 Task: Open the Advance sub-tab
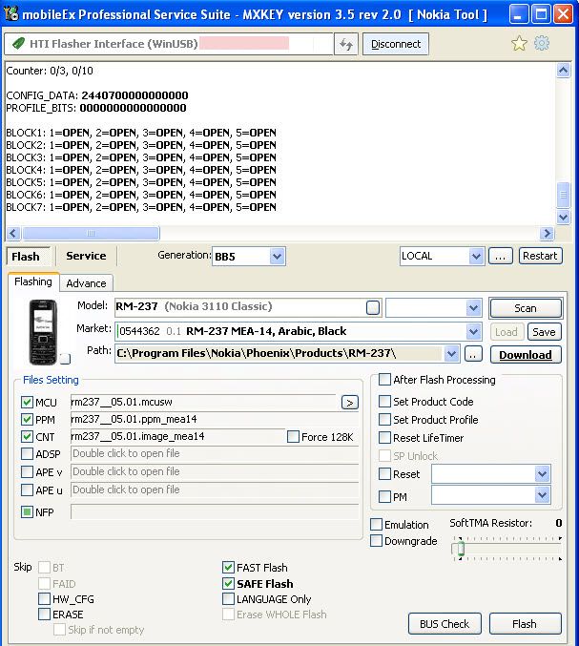pyautogui.click(x=86, y=283)
